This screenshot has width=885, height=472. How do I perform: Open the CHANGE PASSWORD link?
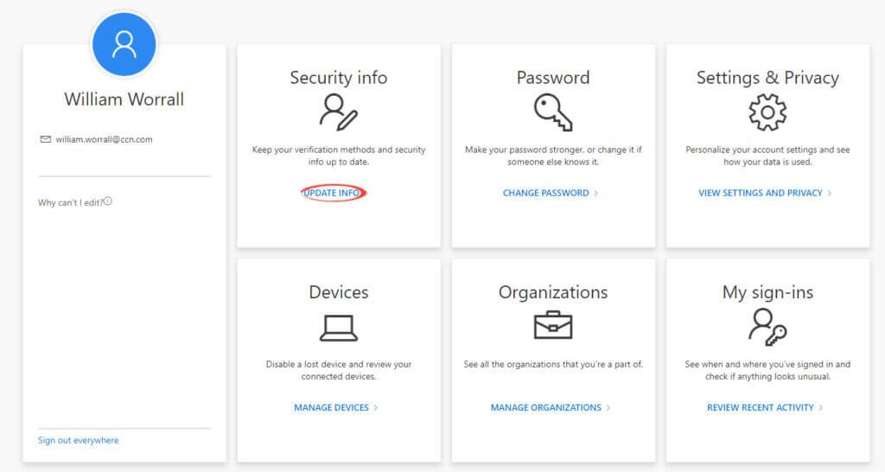point(546,193)
